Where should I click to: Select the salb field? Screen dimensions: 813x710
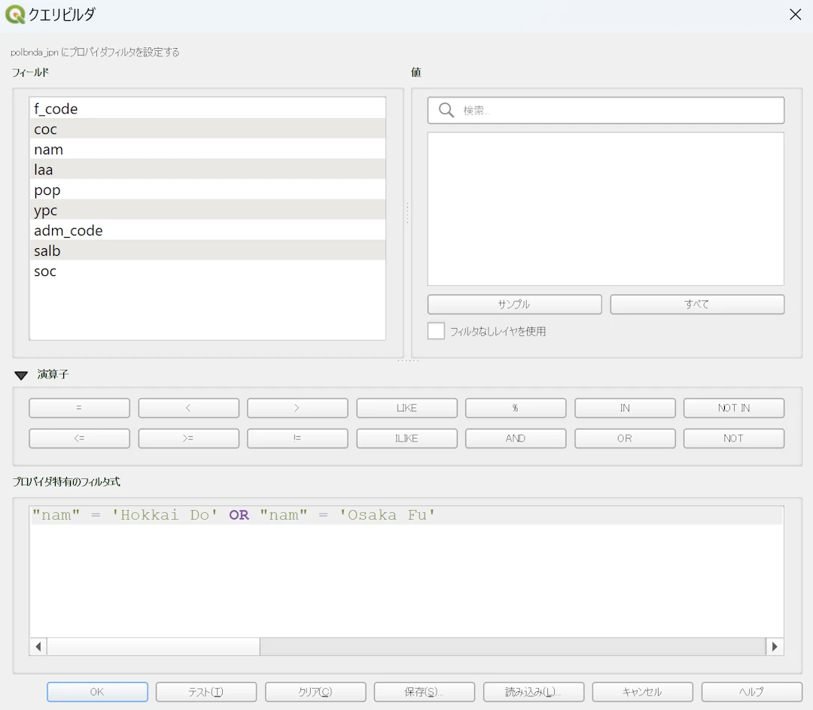coord(208,250)
